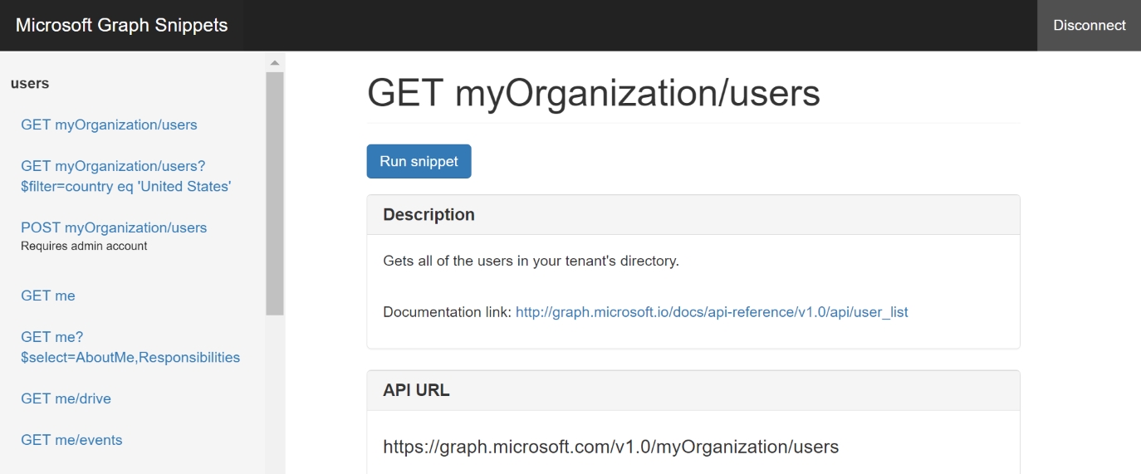Click the Description panel header
This screenshot has height=474, width=1141.
(693, 215)
